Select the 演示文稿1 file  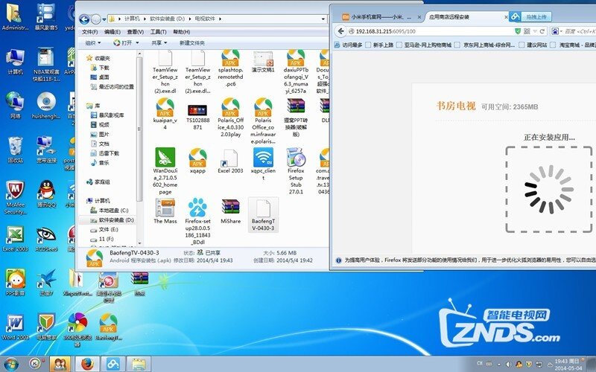tap(263, 62)
